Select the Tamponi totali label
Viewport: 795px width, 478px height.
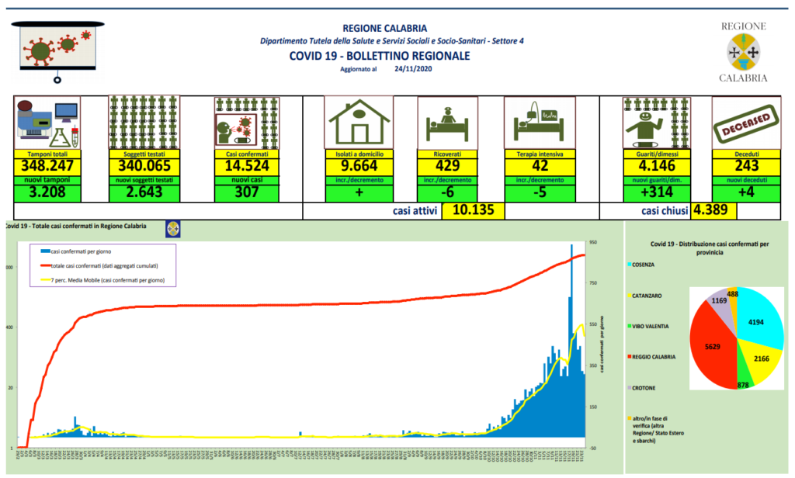tap(47, 154)
